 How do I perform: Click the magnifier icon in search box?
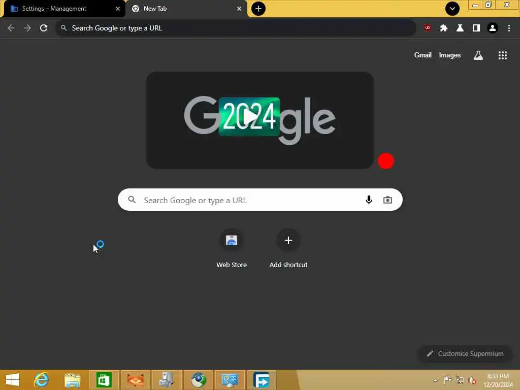[x=132, y=200]
